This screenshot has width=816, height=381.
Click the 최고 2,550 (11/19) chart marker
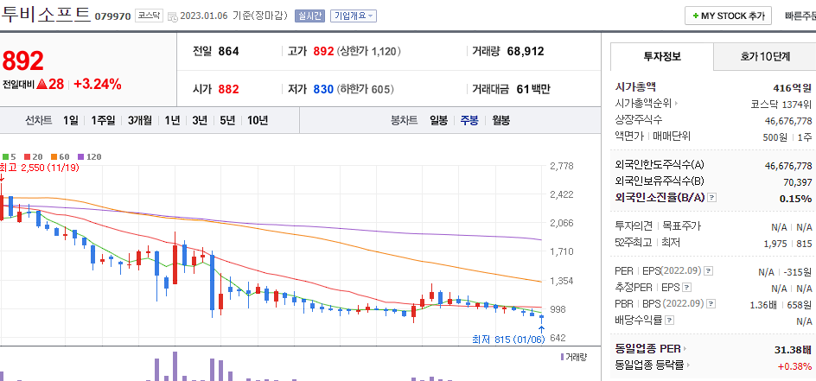[39, 168]
